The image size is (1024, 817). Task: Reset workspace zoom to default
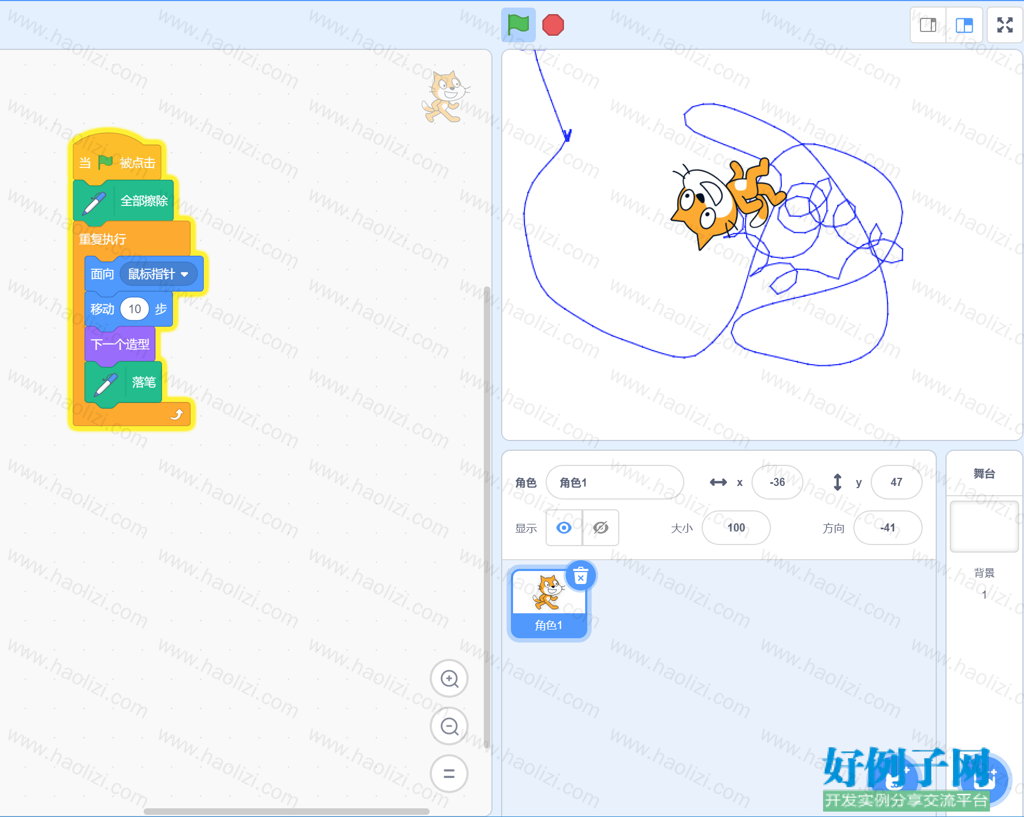(449, 774)
